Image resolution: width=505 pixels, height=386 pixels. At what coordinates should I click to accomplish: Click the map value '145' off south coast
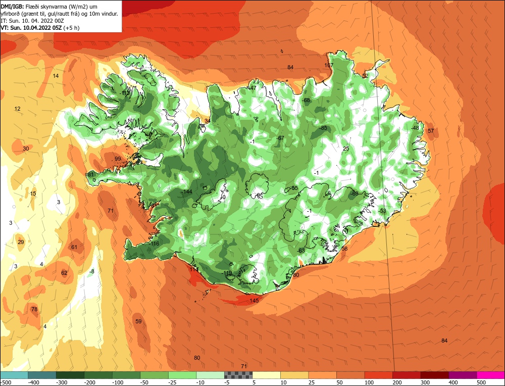[x=254, y=301]
